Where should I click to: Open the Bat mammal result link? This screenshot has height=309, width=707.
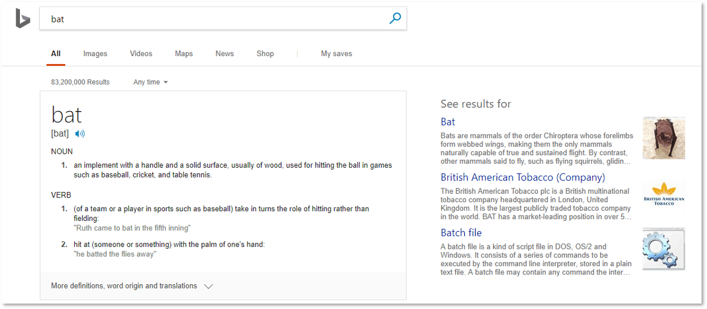(448, 122)
